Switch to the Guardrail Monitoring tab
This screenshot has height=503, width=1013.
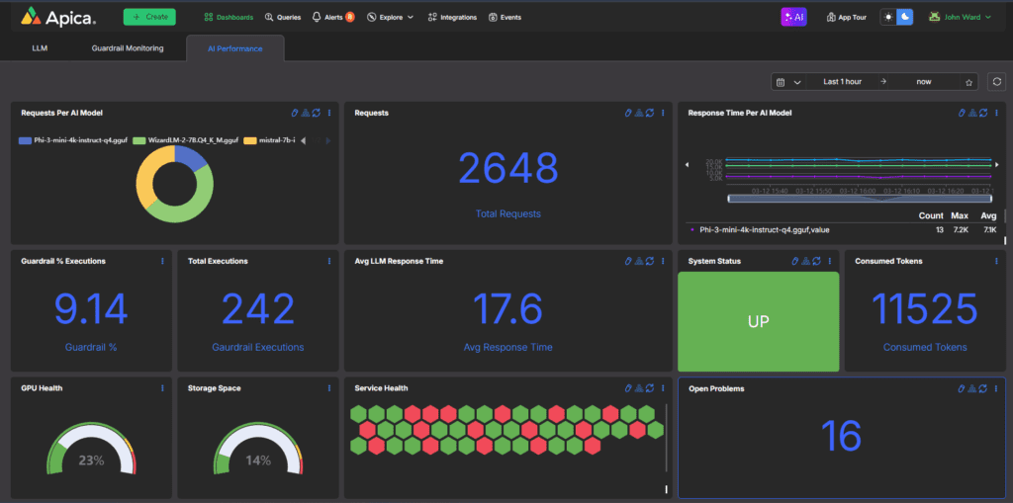128,47
